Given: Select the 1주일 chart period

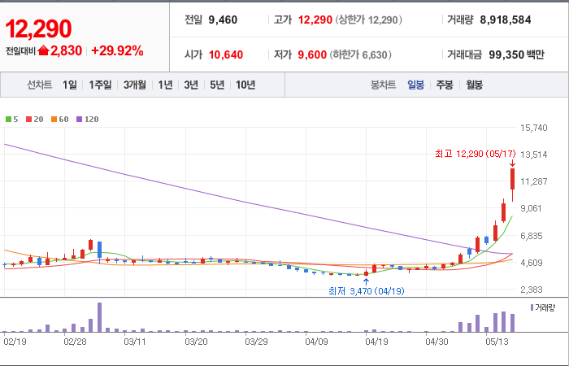Looking at the screenshot, I should (100, 85).
